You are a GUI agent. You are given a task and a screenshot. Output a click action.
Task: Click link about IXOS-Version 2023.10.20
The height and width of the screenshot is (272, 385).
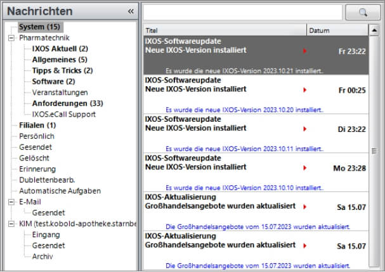click(245, 110)
